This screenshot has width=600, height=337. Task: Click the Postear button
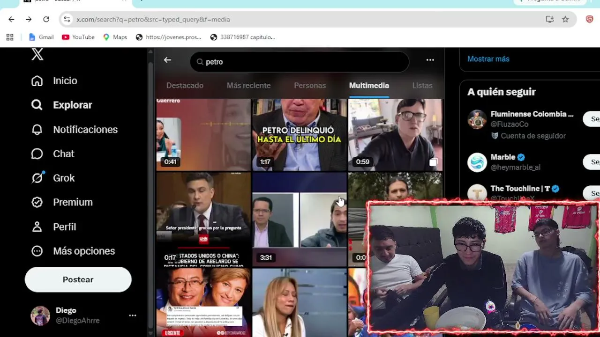78,279
